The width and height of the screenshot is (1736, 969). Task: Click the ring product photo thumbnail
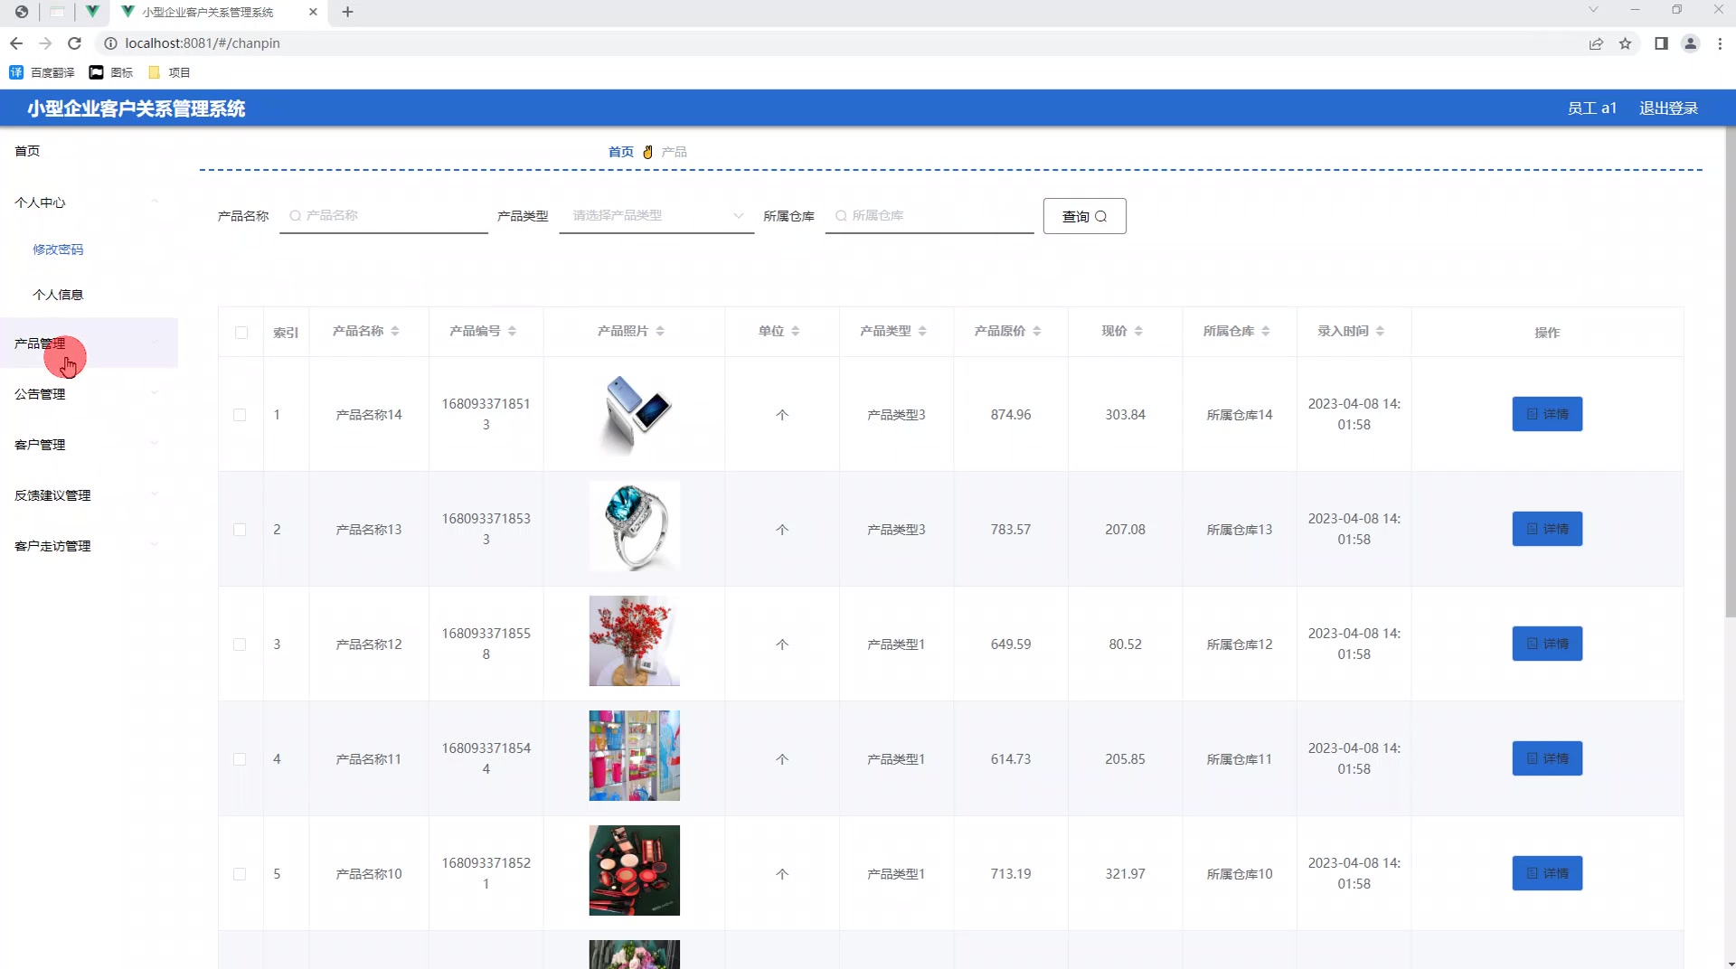click(x=634, y=526)
